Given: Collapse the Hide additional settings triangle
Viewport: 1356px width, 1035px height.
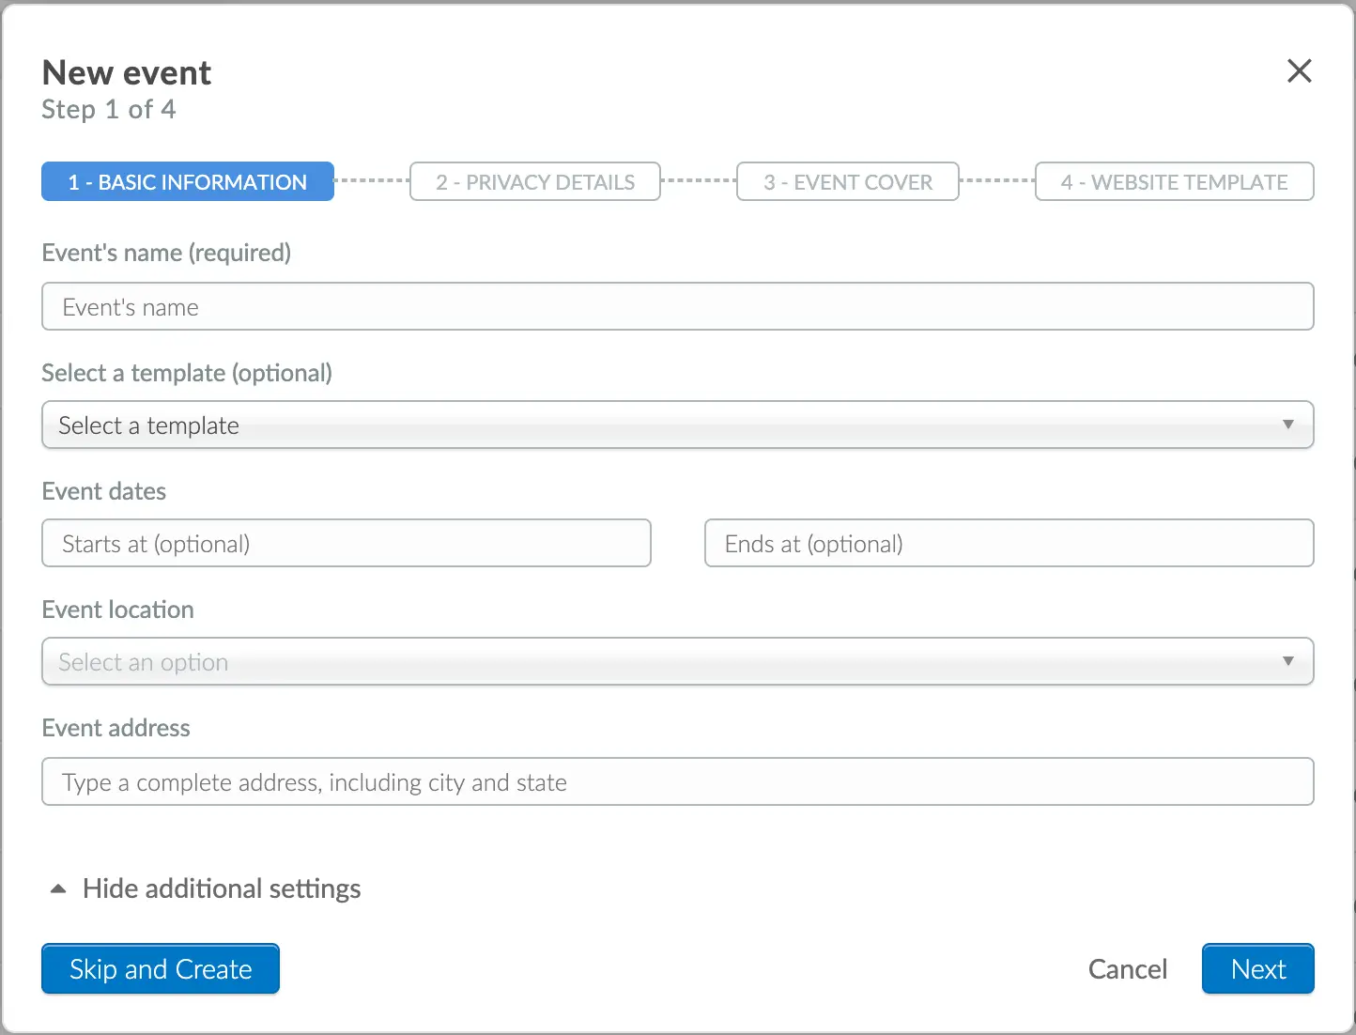Looking at the screenshot, I should (58, 888).
